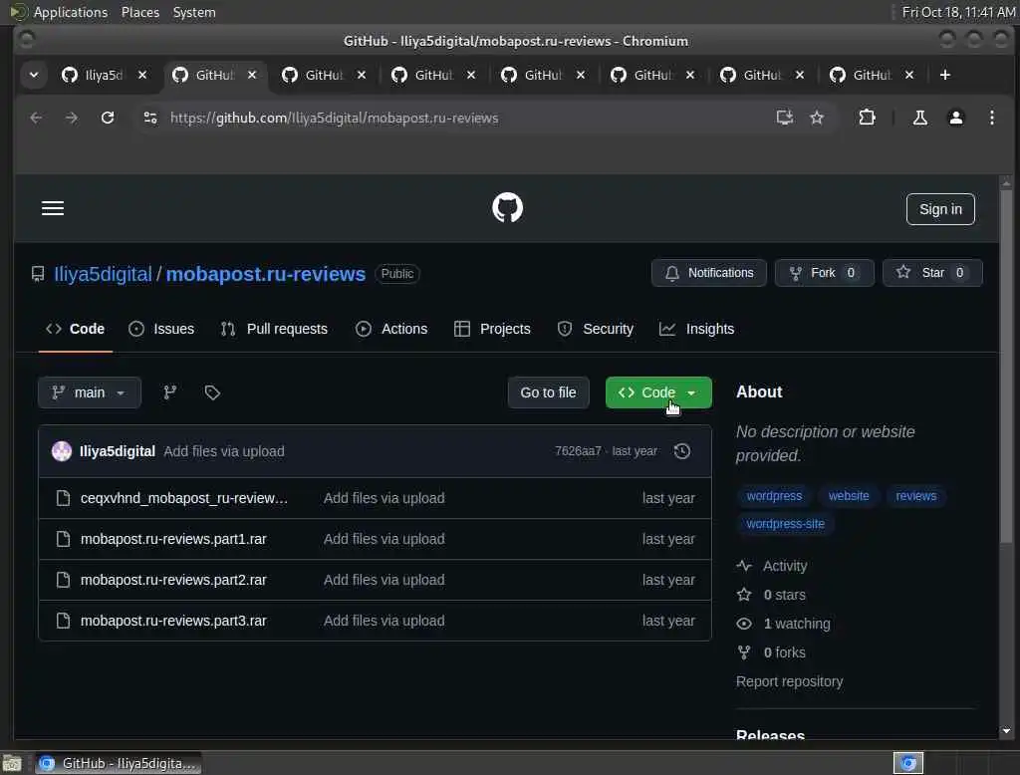The height and width of the screenshot is (775, 1020).
Task: Click the repository icon beside Iliya5digital
Action: coord(38,274)
